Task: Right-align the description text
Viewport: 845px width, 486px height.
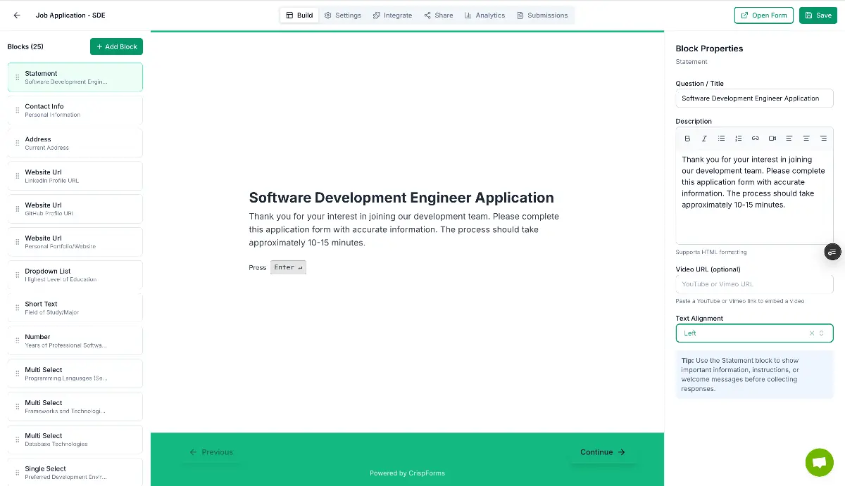Action: pyautogui.click(x=823, y=139)
